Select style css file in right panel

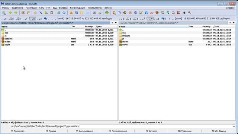[x=177, y=45]
